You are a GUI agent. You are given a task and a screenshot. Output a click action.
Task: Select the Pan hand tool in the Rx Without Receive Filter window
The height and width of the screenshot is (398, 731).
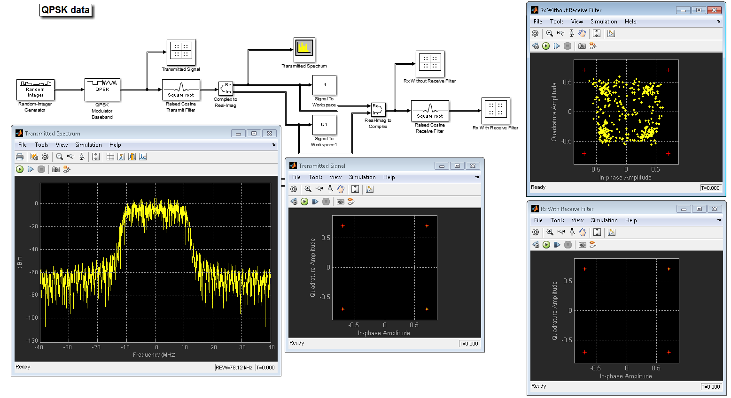pyautogui.click(x=583, y=33)
